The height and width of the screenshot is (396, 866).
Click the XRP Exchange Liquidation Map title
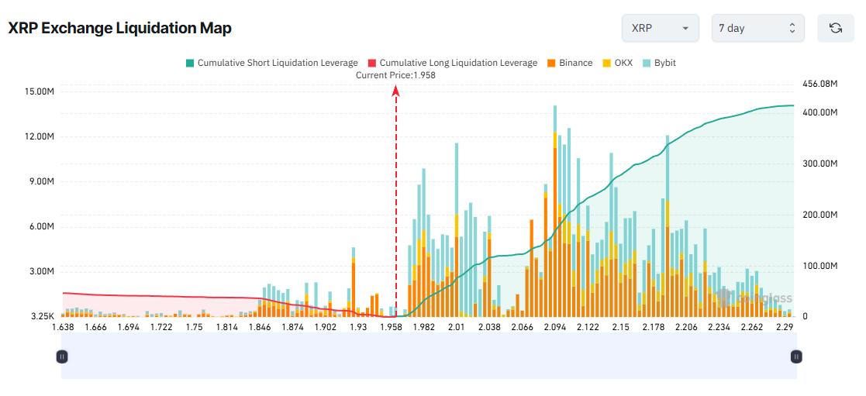coord(119,28)
